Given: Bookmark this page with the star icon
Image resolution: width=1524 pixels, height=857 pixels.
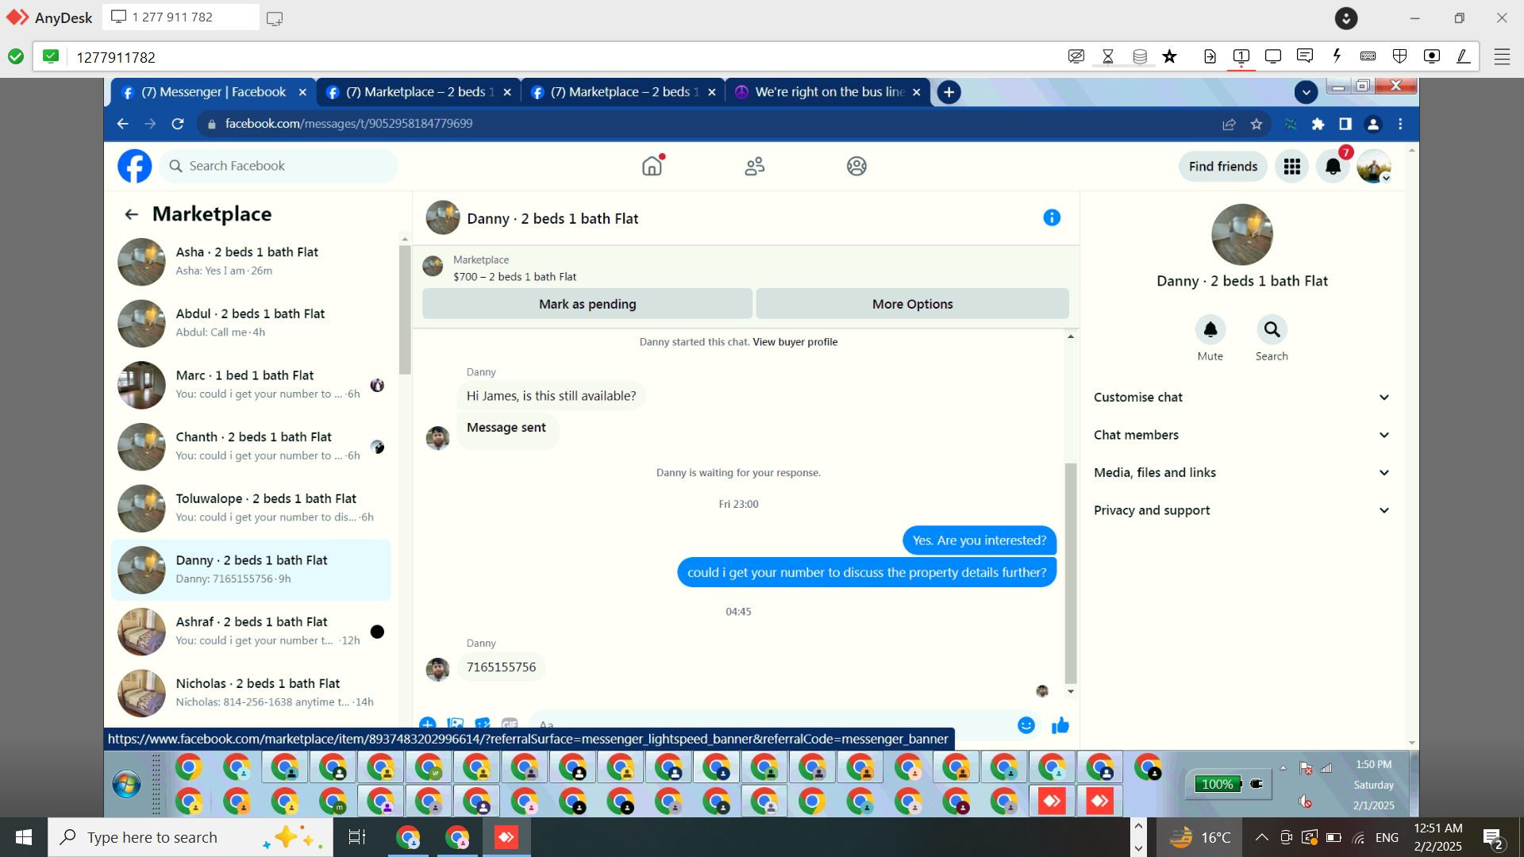Looking at the screenshot, I should point(1257,124).
